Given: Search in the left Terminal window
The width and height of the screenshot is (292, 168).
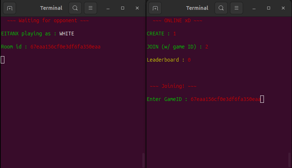Looking at the screenshot, I should 75,8.
